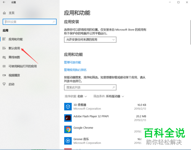
Task: Click the 应用和功能 list icon in sidebar
Action: click(4, 39)
